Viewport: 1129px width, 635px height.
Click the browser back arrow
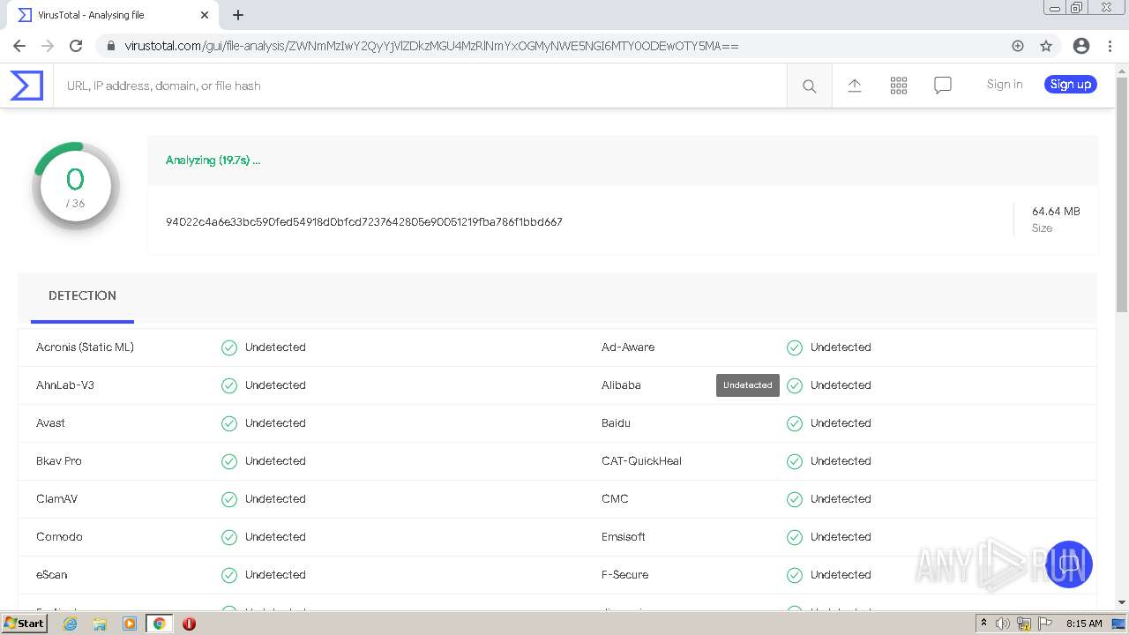tap(19, 46)
